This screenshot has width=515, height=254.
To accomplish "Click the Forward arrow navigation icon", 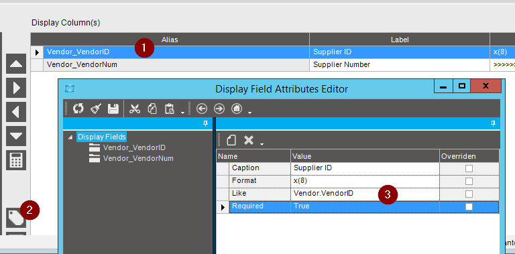I will click(219, 109).
